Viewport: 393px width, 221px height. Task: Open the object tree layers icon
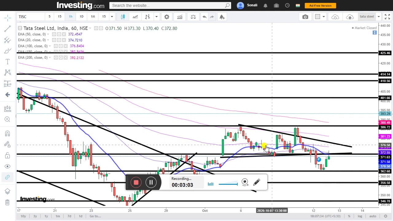[8, 192]
